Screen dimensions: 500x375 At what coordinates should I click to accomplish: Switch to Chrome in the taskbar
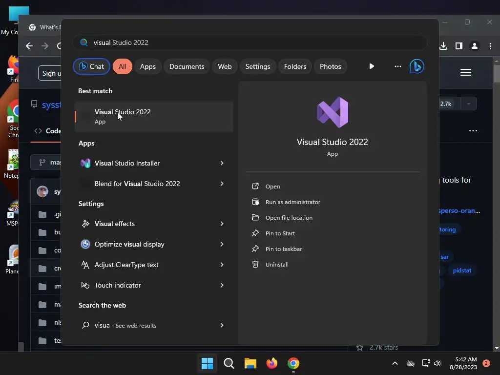coord(293,363)
